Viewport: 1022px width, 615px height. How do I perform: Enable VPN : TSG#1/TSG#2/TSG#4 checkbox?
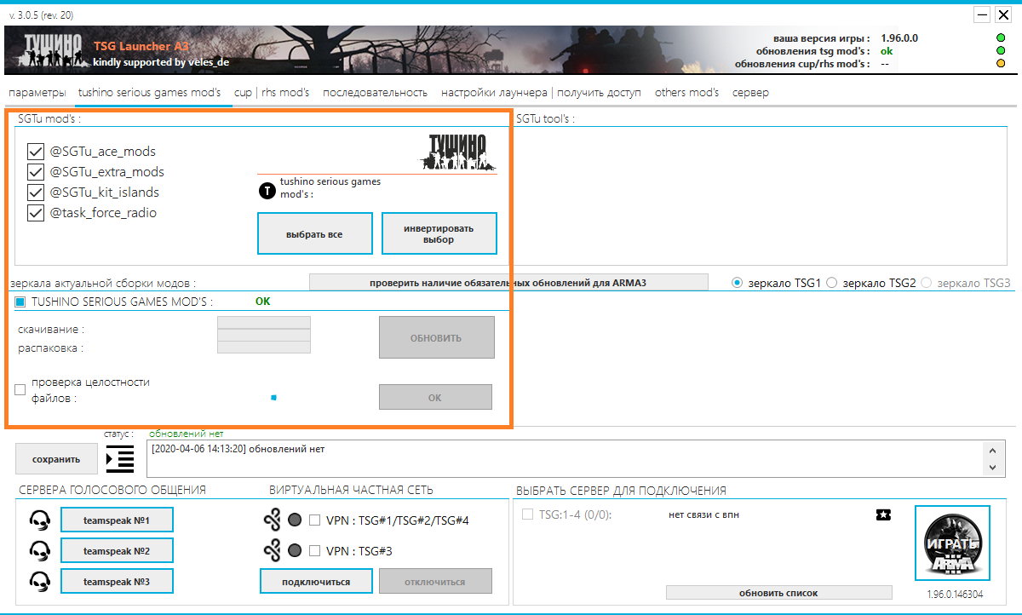[314, 520]
